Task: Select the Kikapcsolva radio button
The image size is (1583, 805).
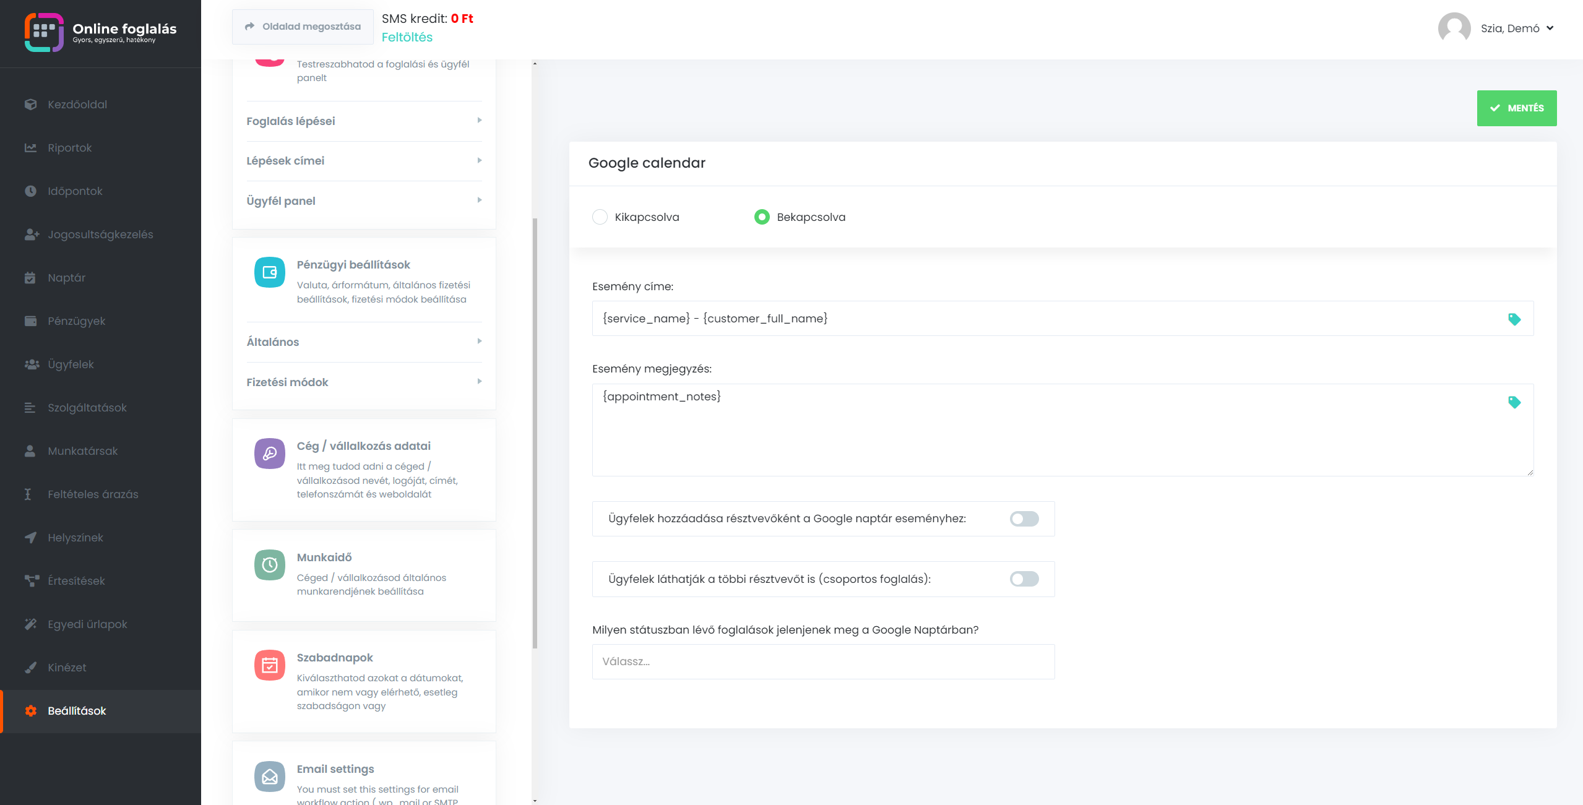Action: (600, 217)
